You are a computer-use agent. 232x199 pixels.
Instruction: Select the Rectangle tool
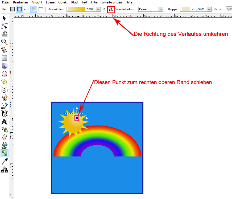[x=5, y=58]
